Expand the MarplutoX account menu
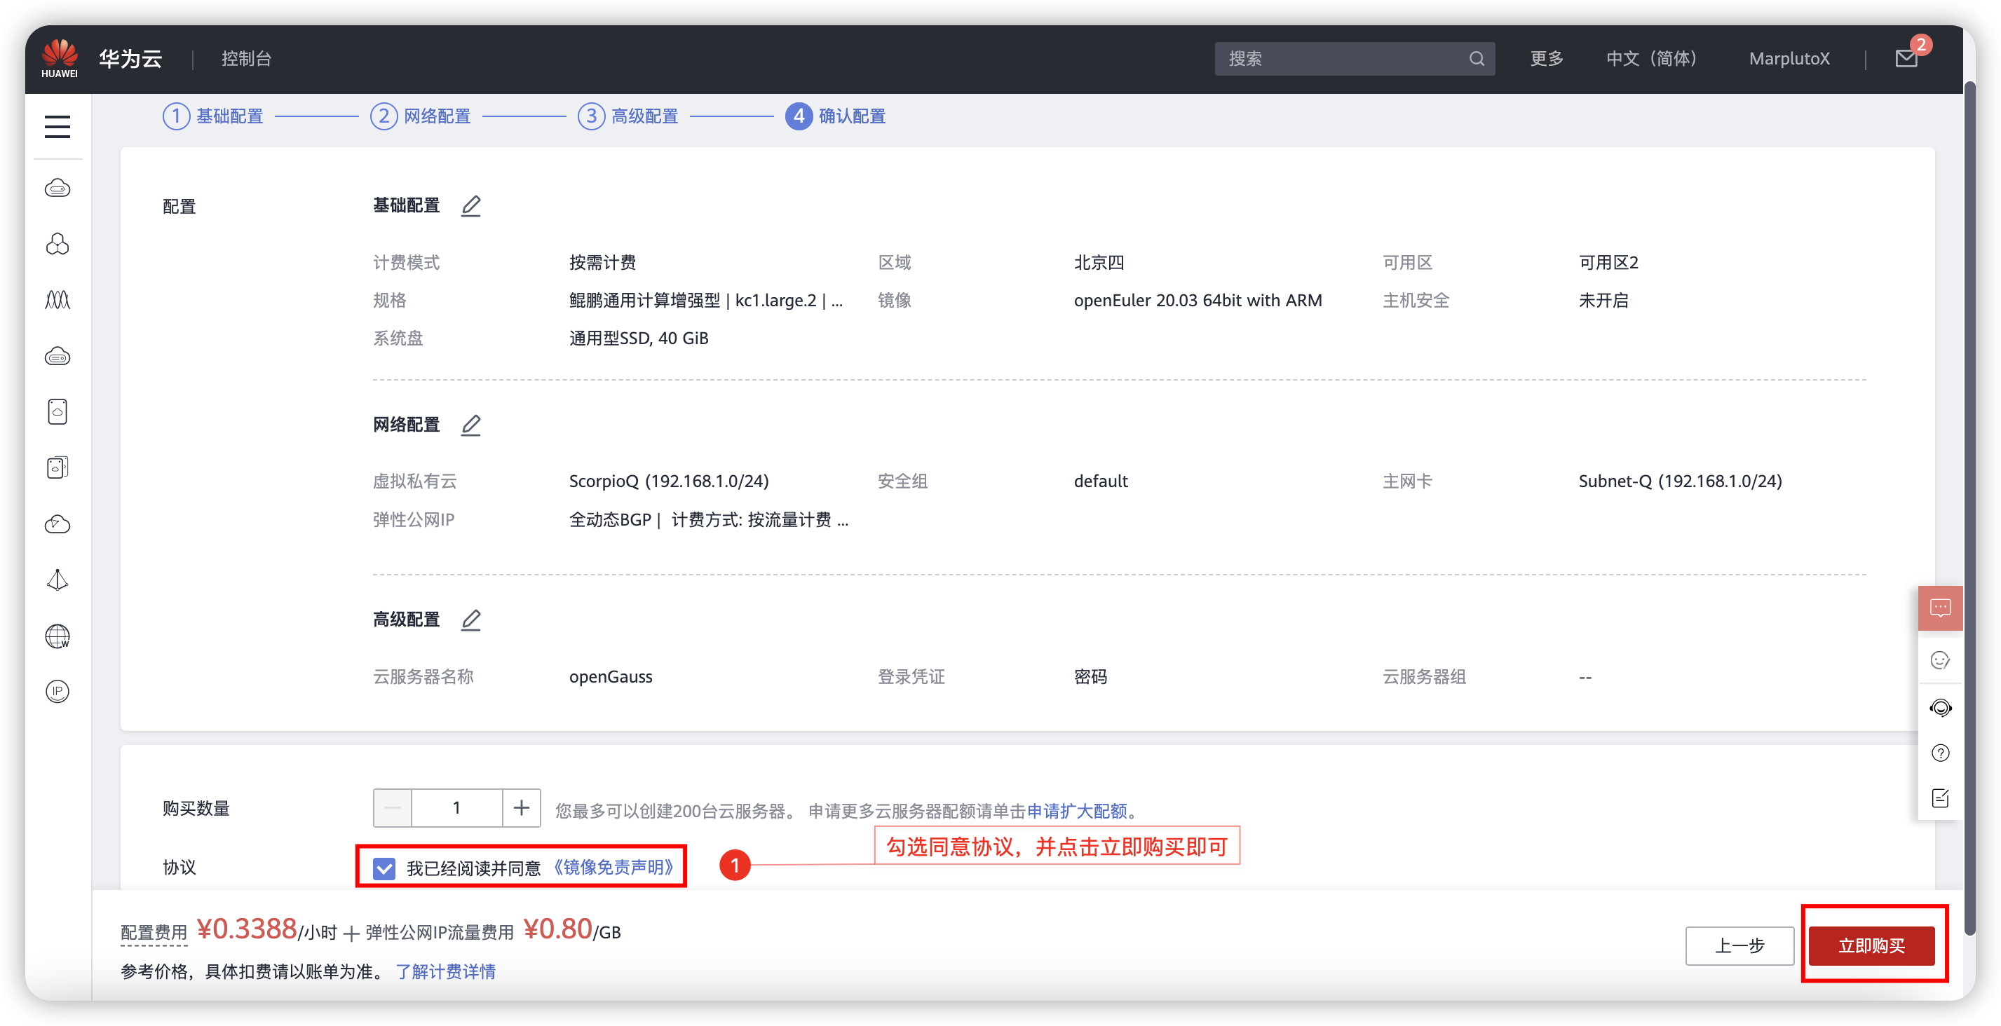The height and width of the screenshot is (1026, 2001). [x=1789, y=59]
